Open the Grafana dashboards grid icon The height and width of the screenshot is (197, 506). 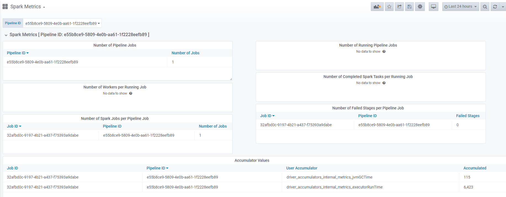click(5, 7)
